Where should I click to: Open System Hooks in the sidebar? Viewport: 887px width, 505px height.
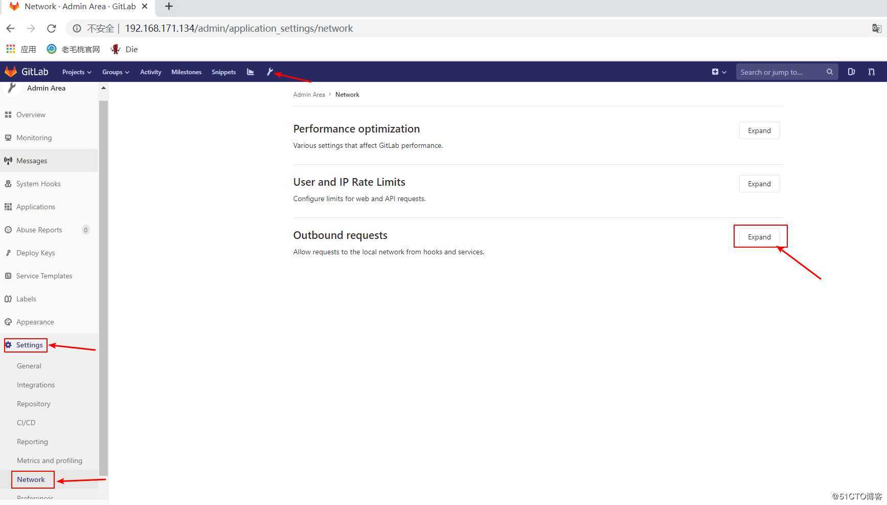pyautogui.click(x=49, y=184)
